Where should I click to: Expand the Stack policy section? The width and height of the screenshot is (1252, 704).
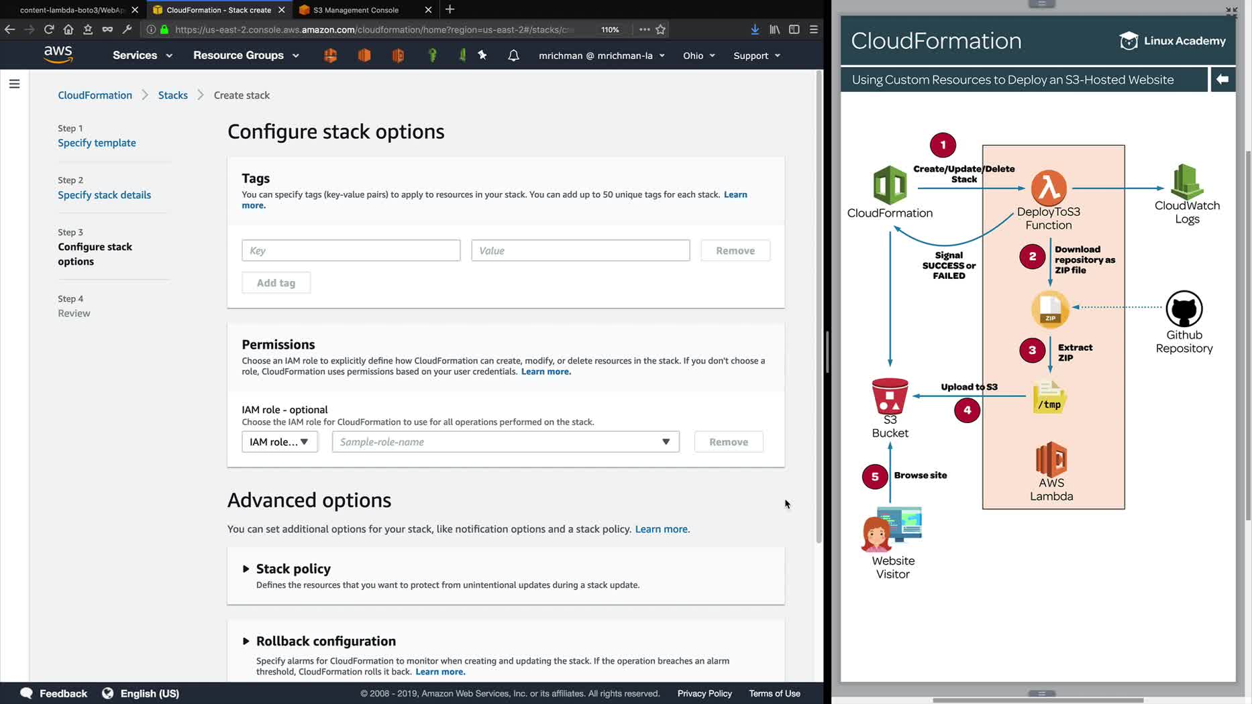point(246,569)
